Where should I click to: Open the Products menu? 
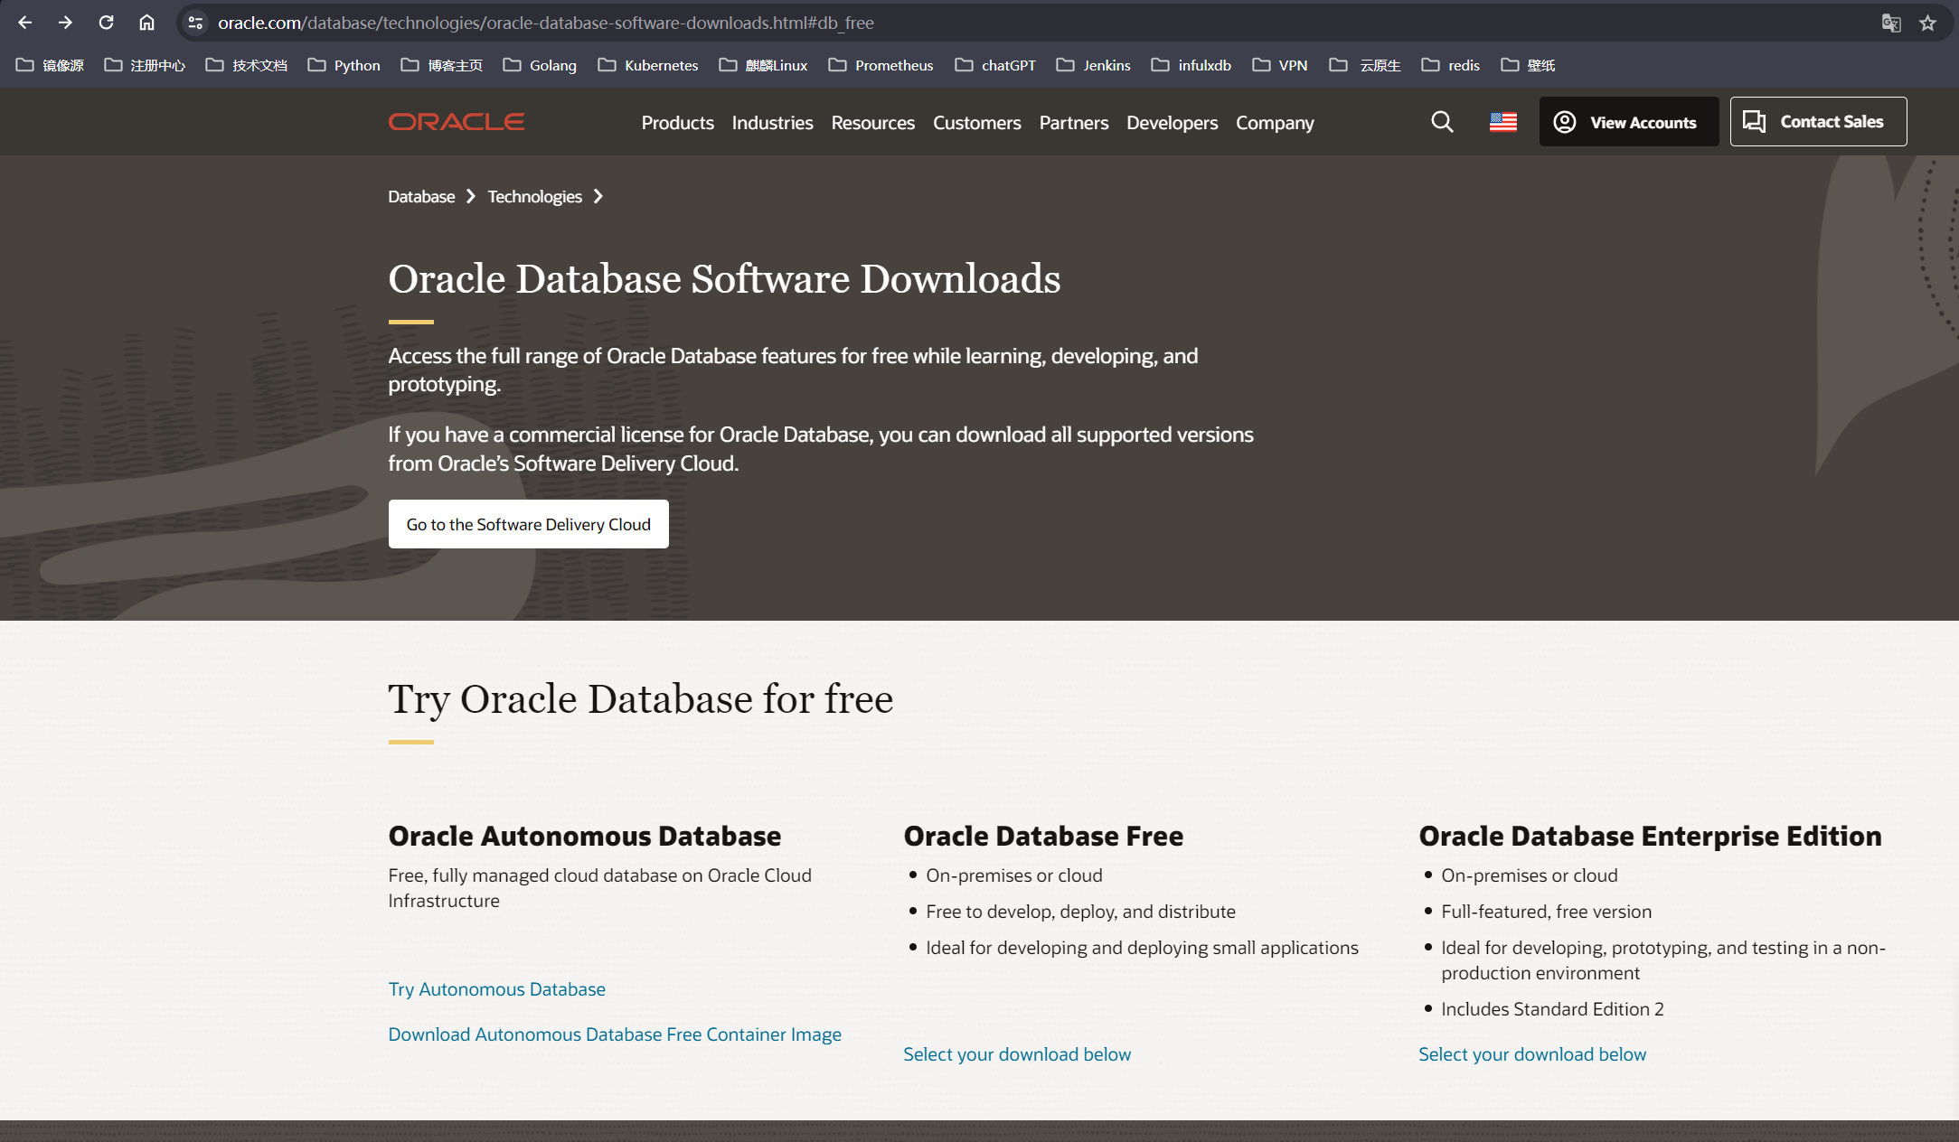coord(677,123)
